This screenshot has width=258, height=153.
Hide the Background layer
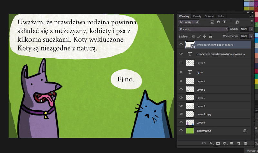point(181,131)
